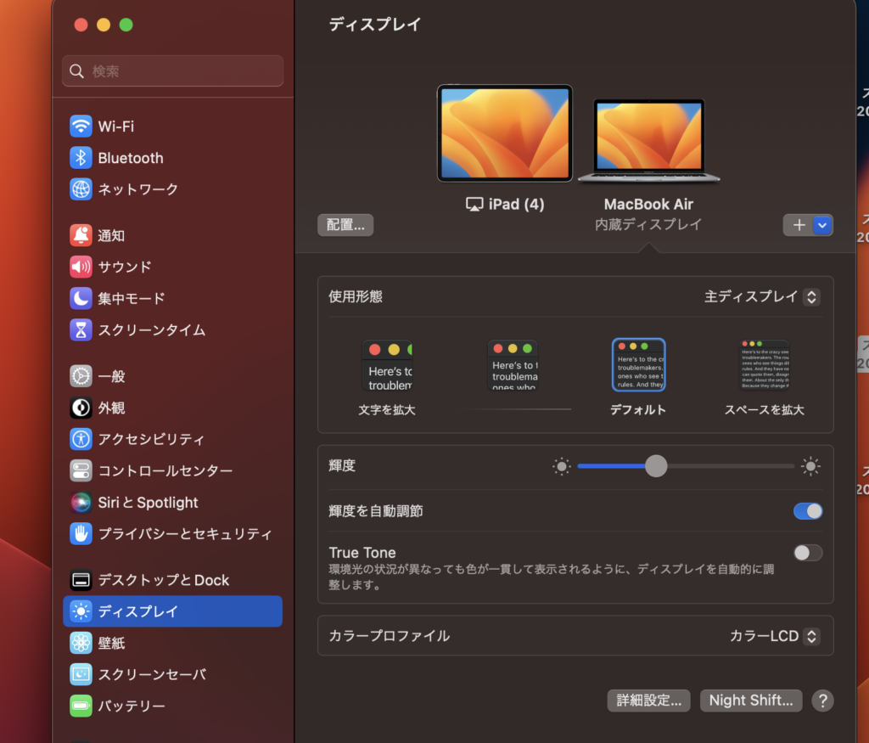The image size is (869, 743).
Task: Click the ディスプレイ page title
Action: (x=375, y=25)
